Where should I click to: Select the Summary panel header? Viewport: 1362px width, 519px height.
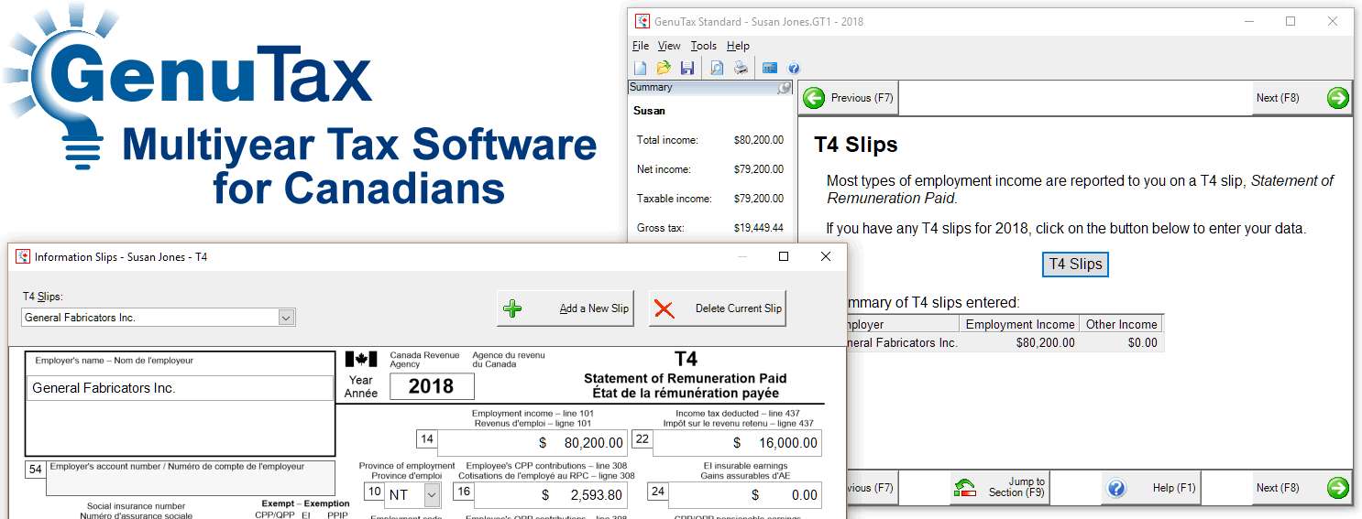710,88
